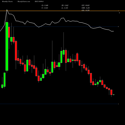Click the peak of the white line
125x125 pixels.
(7, 10)
